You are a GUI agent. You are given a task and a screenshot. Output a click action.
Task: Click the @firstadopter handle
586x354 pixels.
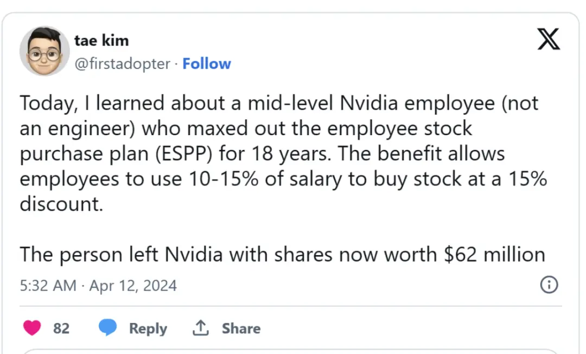click(123, 64)
